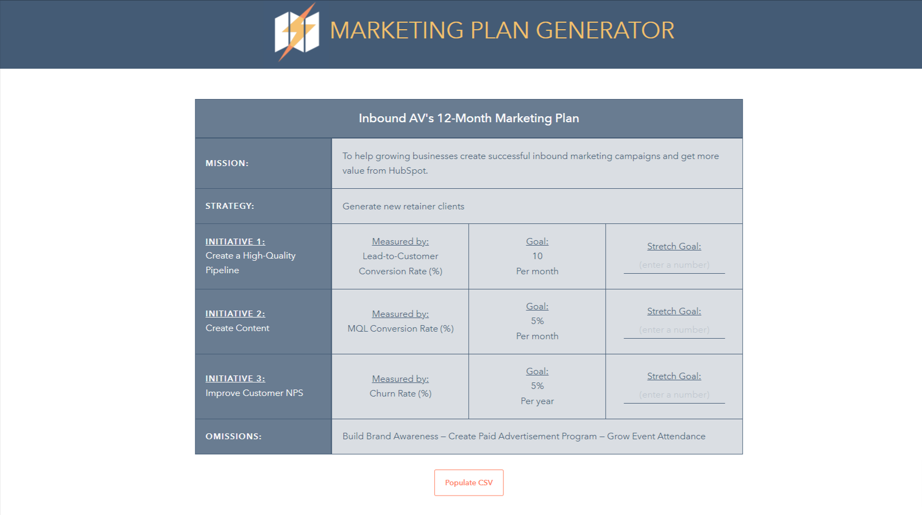
Task: Click Initiative 3 goal Per year text
Action: [x=537, y=401]
